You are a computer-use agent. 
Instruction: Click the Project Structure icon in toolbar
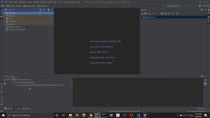pos(200,6)
